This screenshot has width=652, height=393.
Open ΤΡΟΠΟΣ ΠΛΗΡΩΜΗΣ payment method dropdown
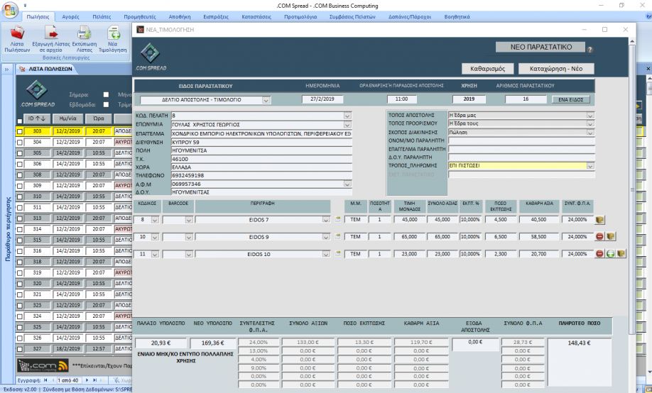pyautogui.click(x=590, y=166)
